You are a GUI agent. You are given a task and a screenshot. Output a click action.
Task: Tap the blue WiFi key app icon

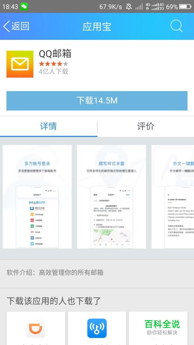(97, 328)
